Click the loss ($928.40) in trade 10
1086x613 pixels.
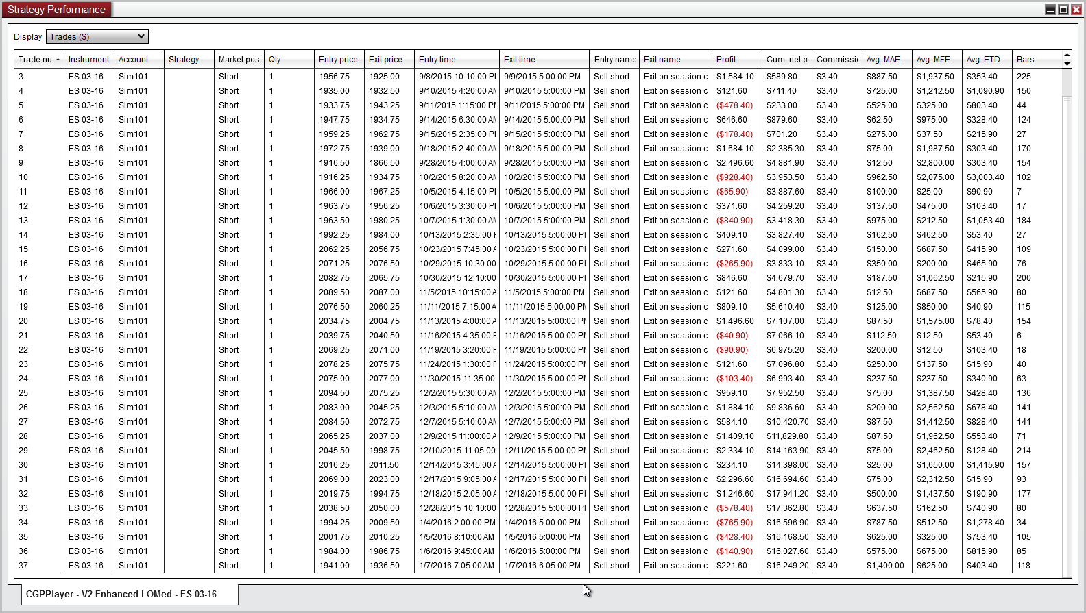coord(734,177)
